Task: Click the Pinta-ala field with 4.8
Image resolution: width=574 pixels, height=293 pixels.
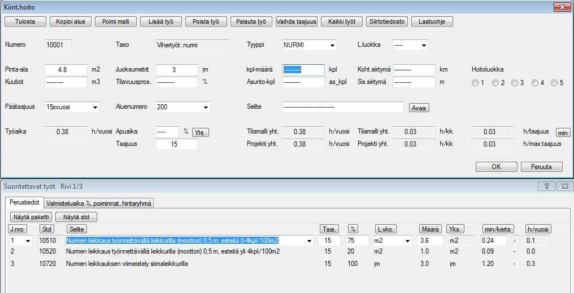Action: coord(66,70)
